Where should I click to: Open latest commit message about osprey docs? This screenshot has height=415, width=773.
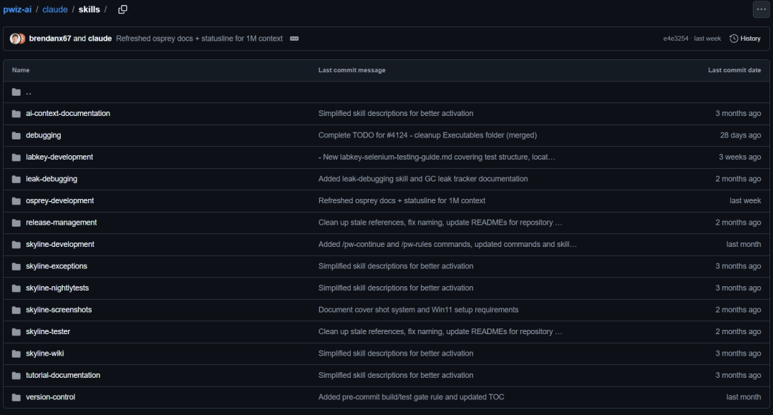tap(199, 39)
